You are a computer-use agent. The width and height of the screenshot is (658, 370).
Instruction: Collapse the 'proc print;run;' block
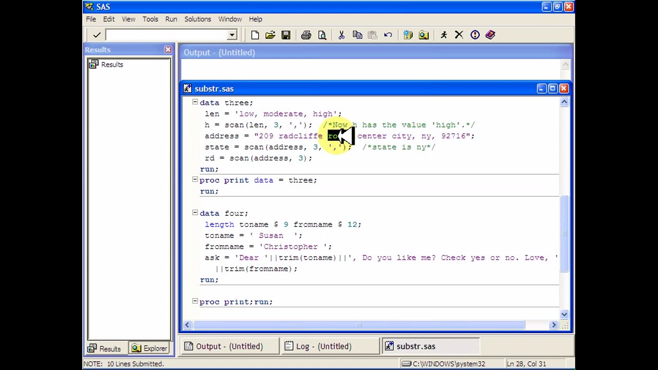pos(195,301)
